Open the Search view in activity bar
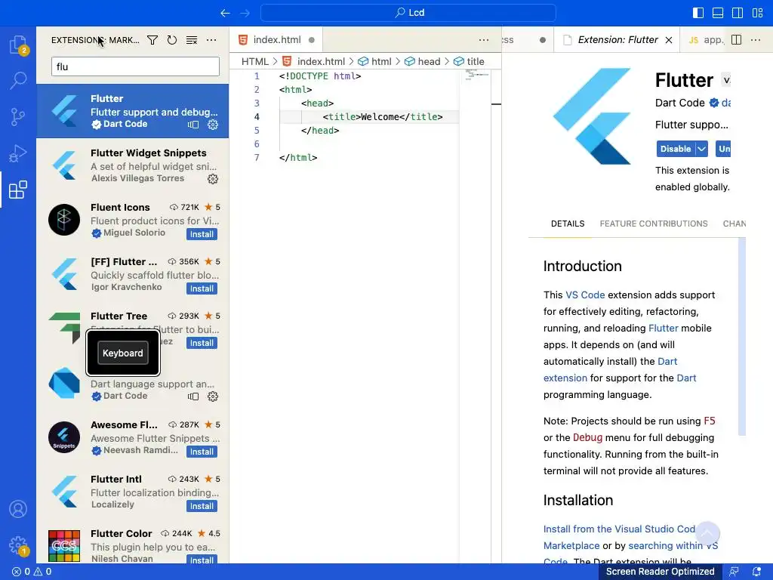This screenshot has height=580, width=773. (x=18, y=80)
